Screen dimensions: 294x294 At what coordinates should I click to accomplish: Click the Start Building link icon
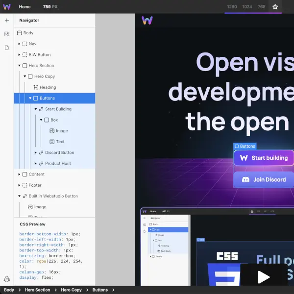(41, 109)
